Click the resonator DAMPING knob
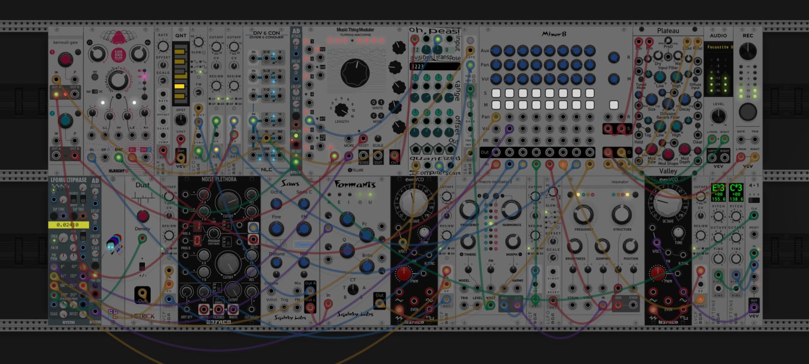Image resolution: width=809 pixels, height=364 pixels. click(x=603, y=246)
